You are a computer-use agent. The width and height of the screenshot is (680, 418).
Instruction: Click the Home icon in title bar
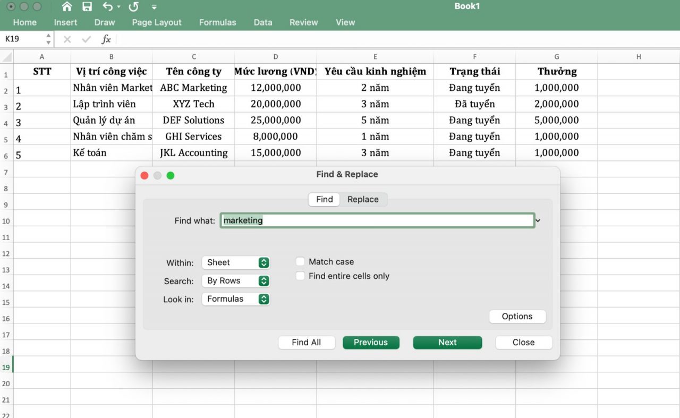[x=67, y=7]
